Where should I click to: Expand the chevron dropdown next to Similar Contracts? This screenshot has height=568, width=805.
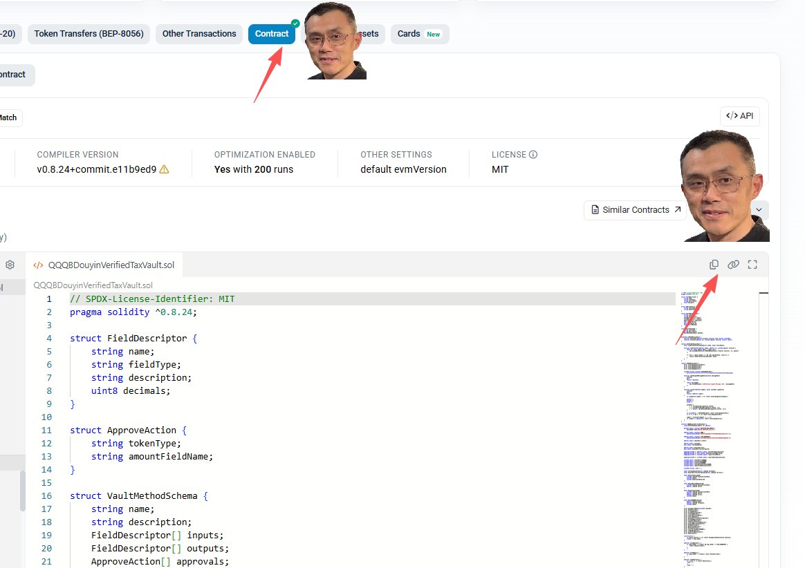(x=759, y=210)
